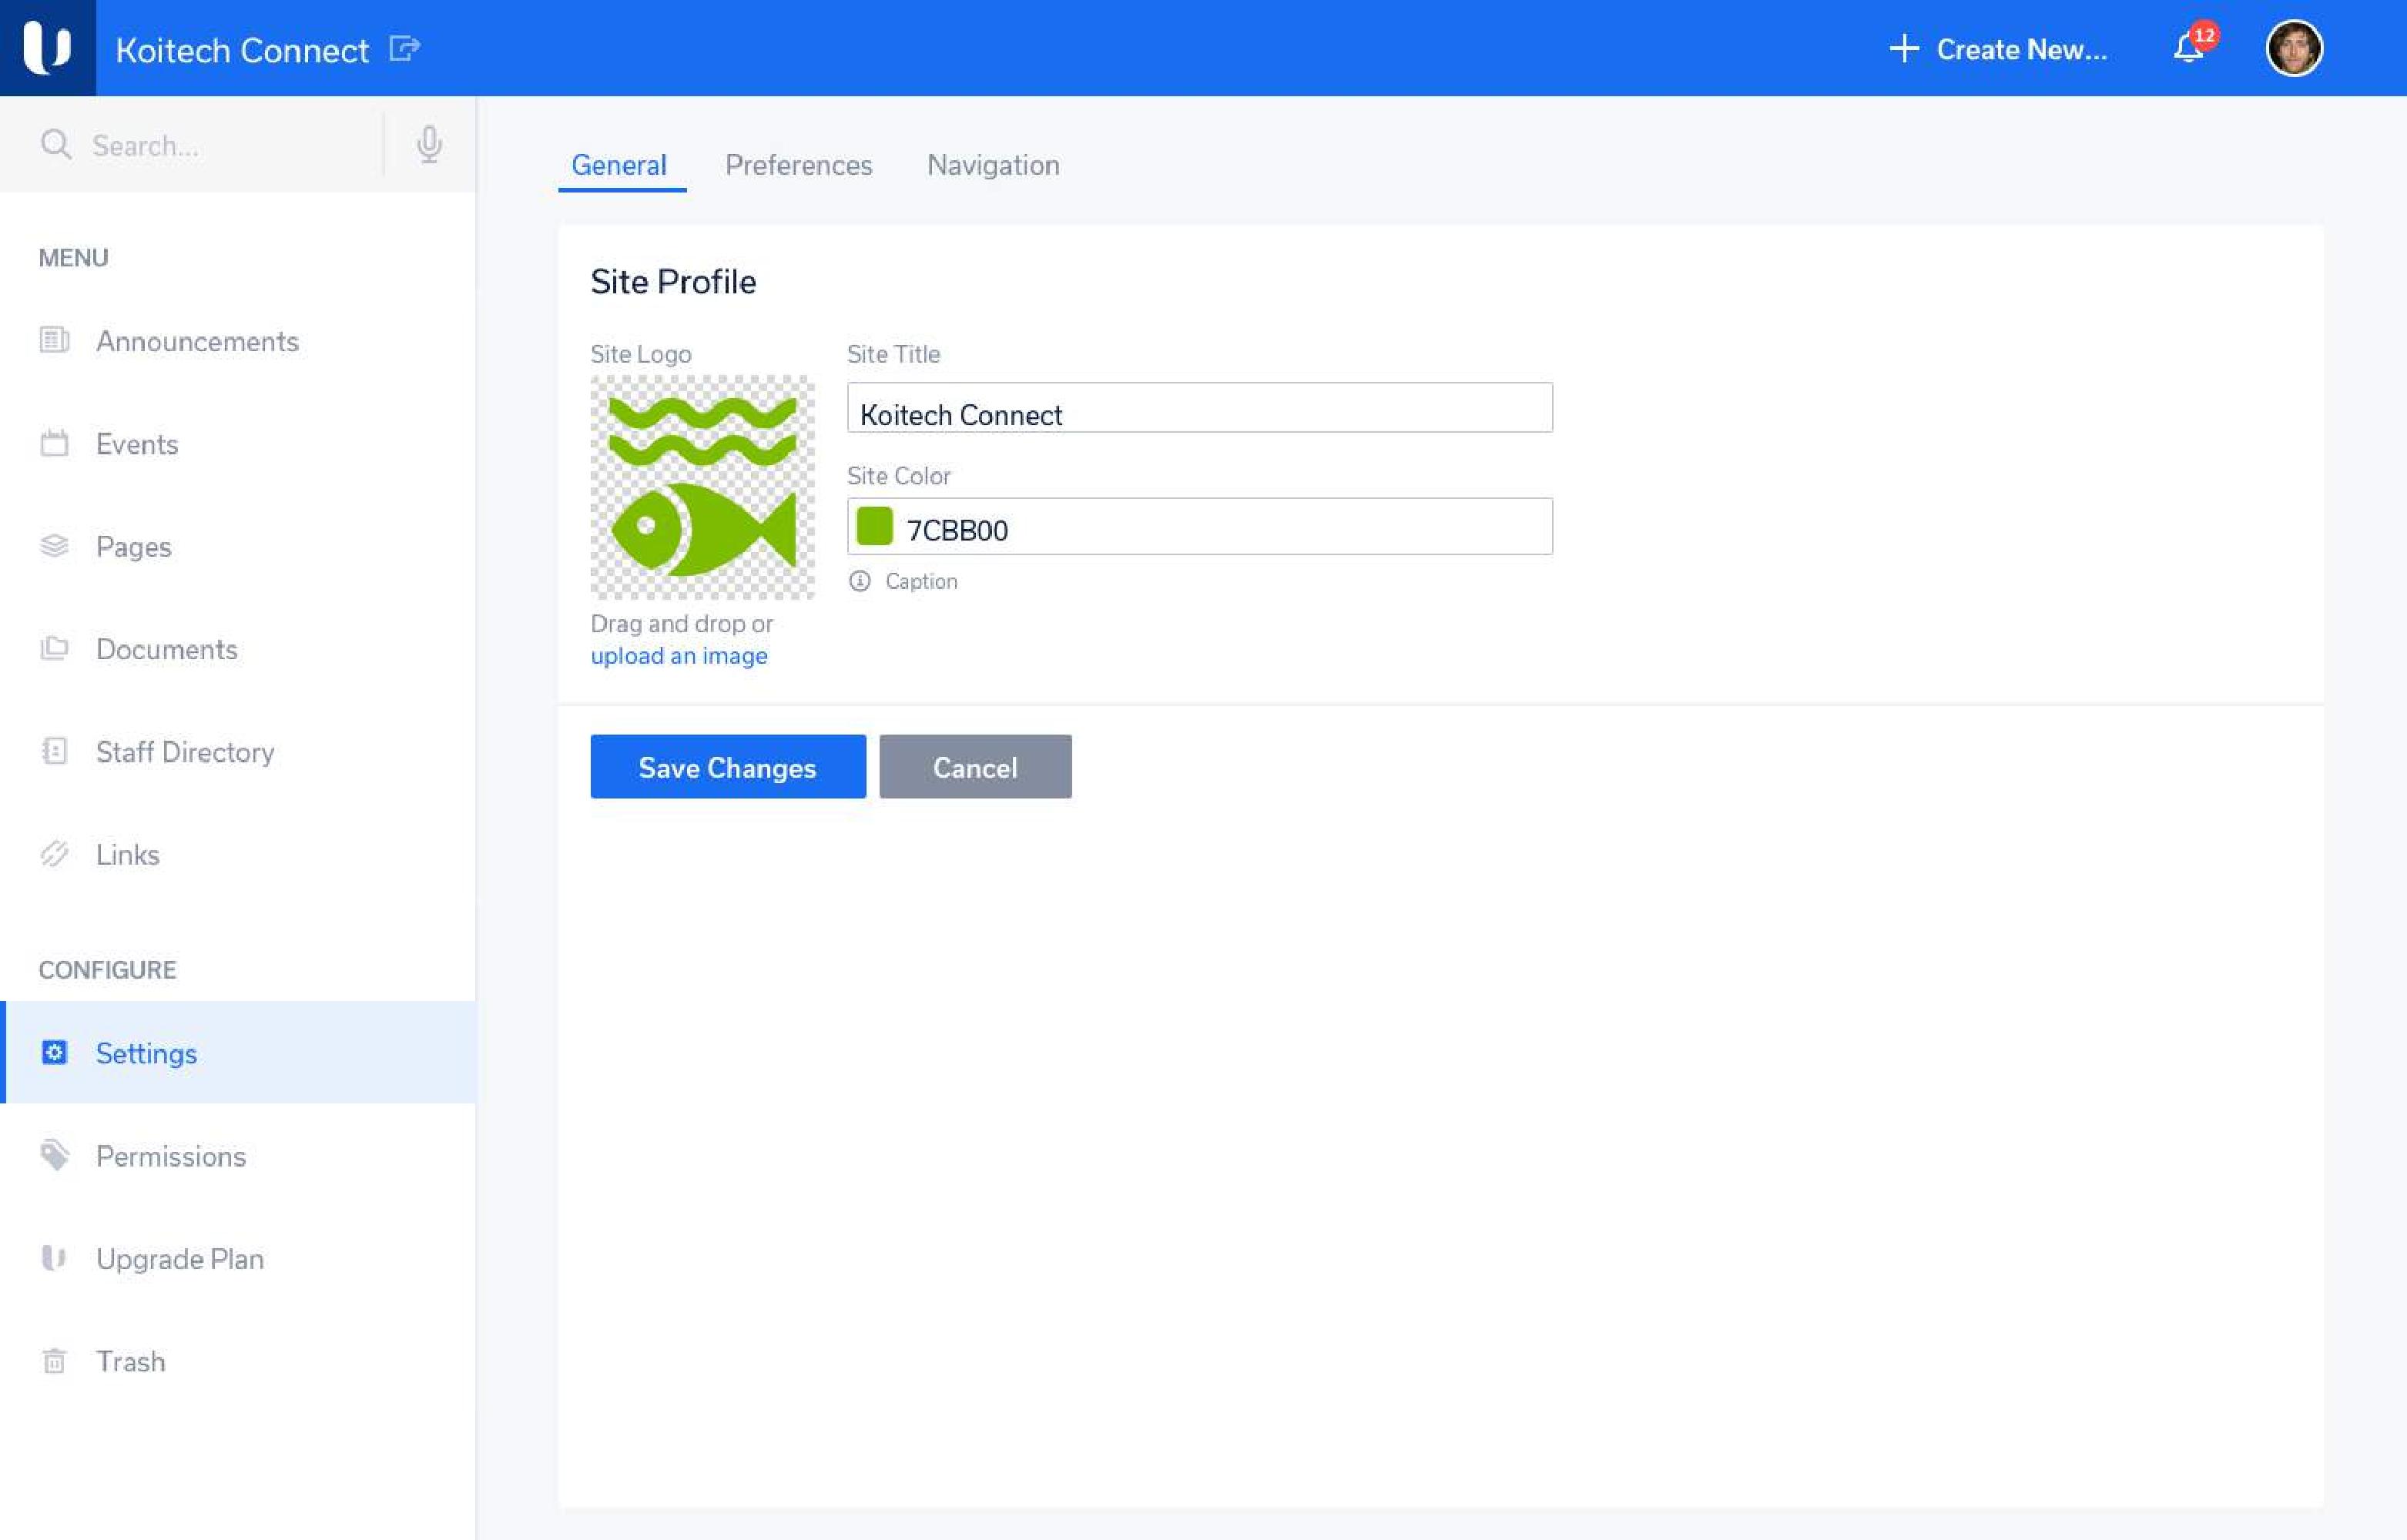Open the notifications bell icon
Image resolution: width=2407 pixels, height=1540 pixels.
tap(2187, 48)
